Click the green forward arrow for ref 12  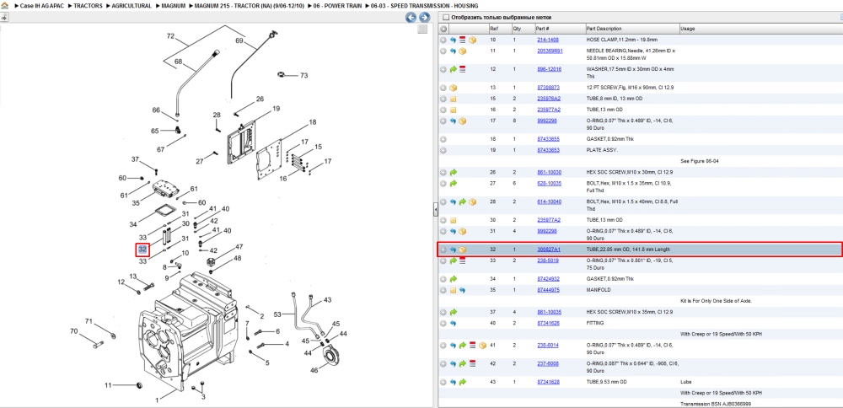click(x=453, y=69)
